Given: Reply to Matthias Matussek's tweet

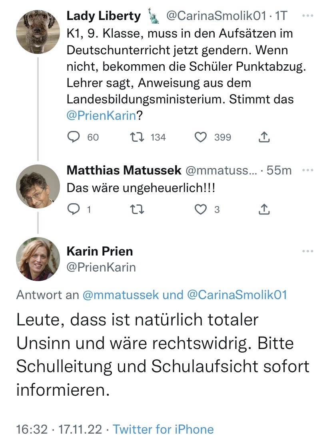Looking at the screenshot, I should (x=74, y=209).
